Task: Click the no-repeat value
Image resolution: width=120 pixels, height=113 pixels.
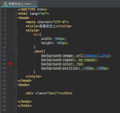Action: click(x=87, y=60)
